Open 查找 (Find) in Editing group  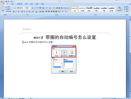click(x=127, y=7)
